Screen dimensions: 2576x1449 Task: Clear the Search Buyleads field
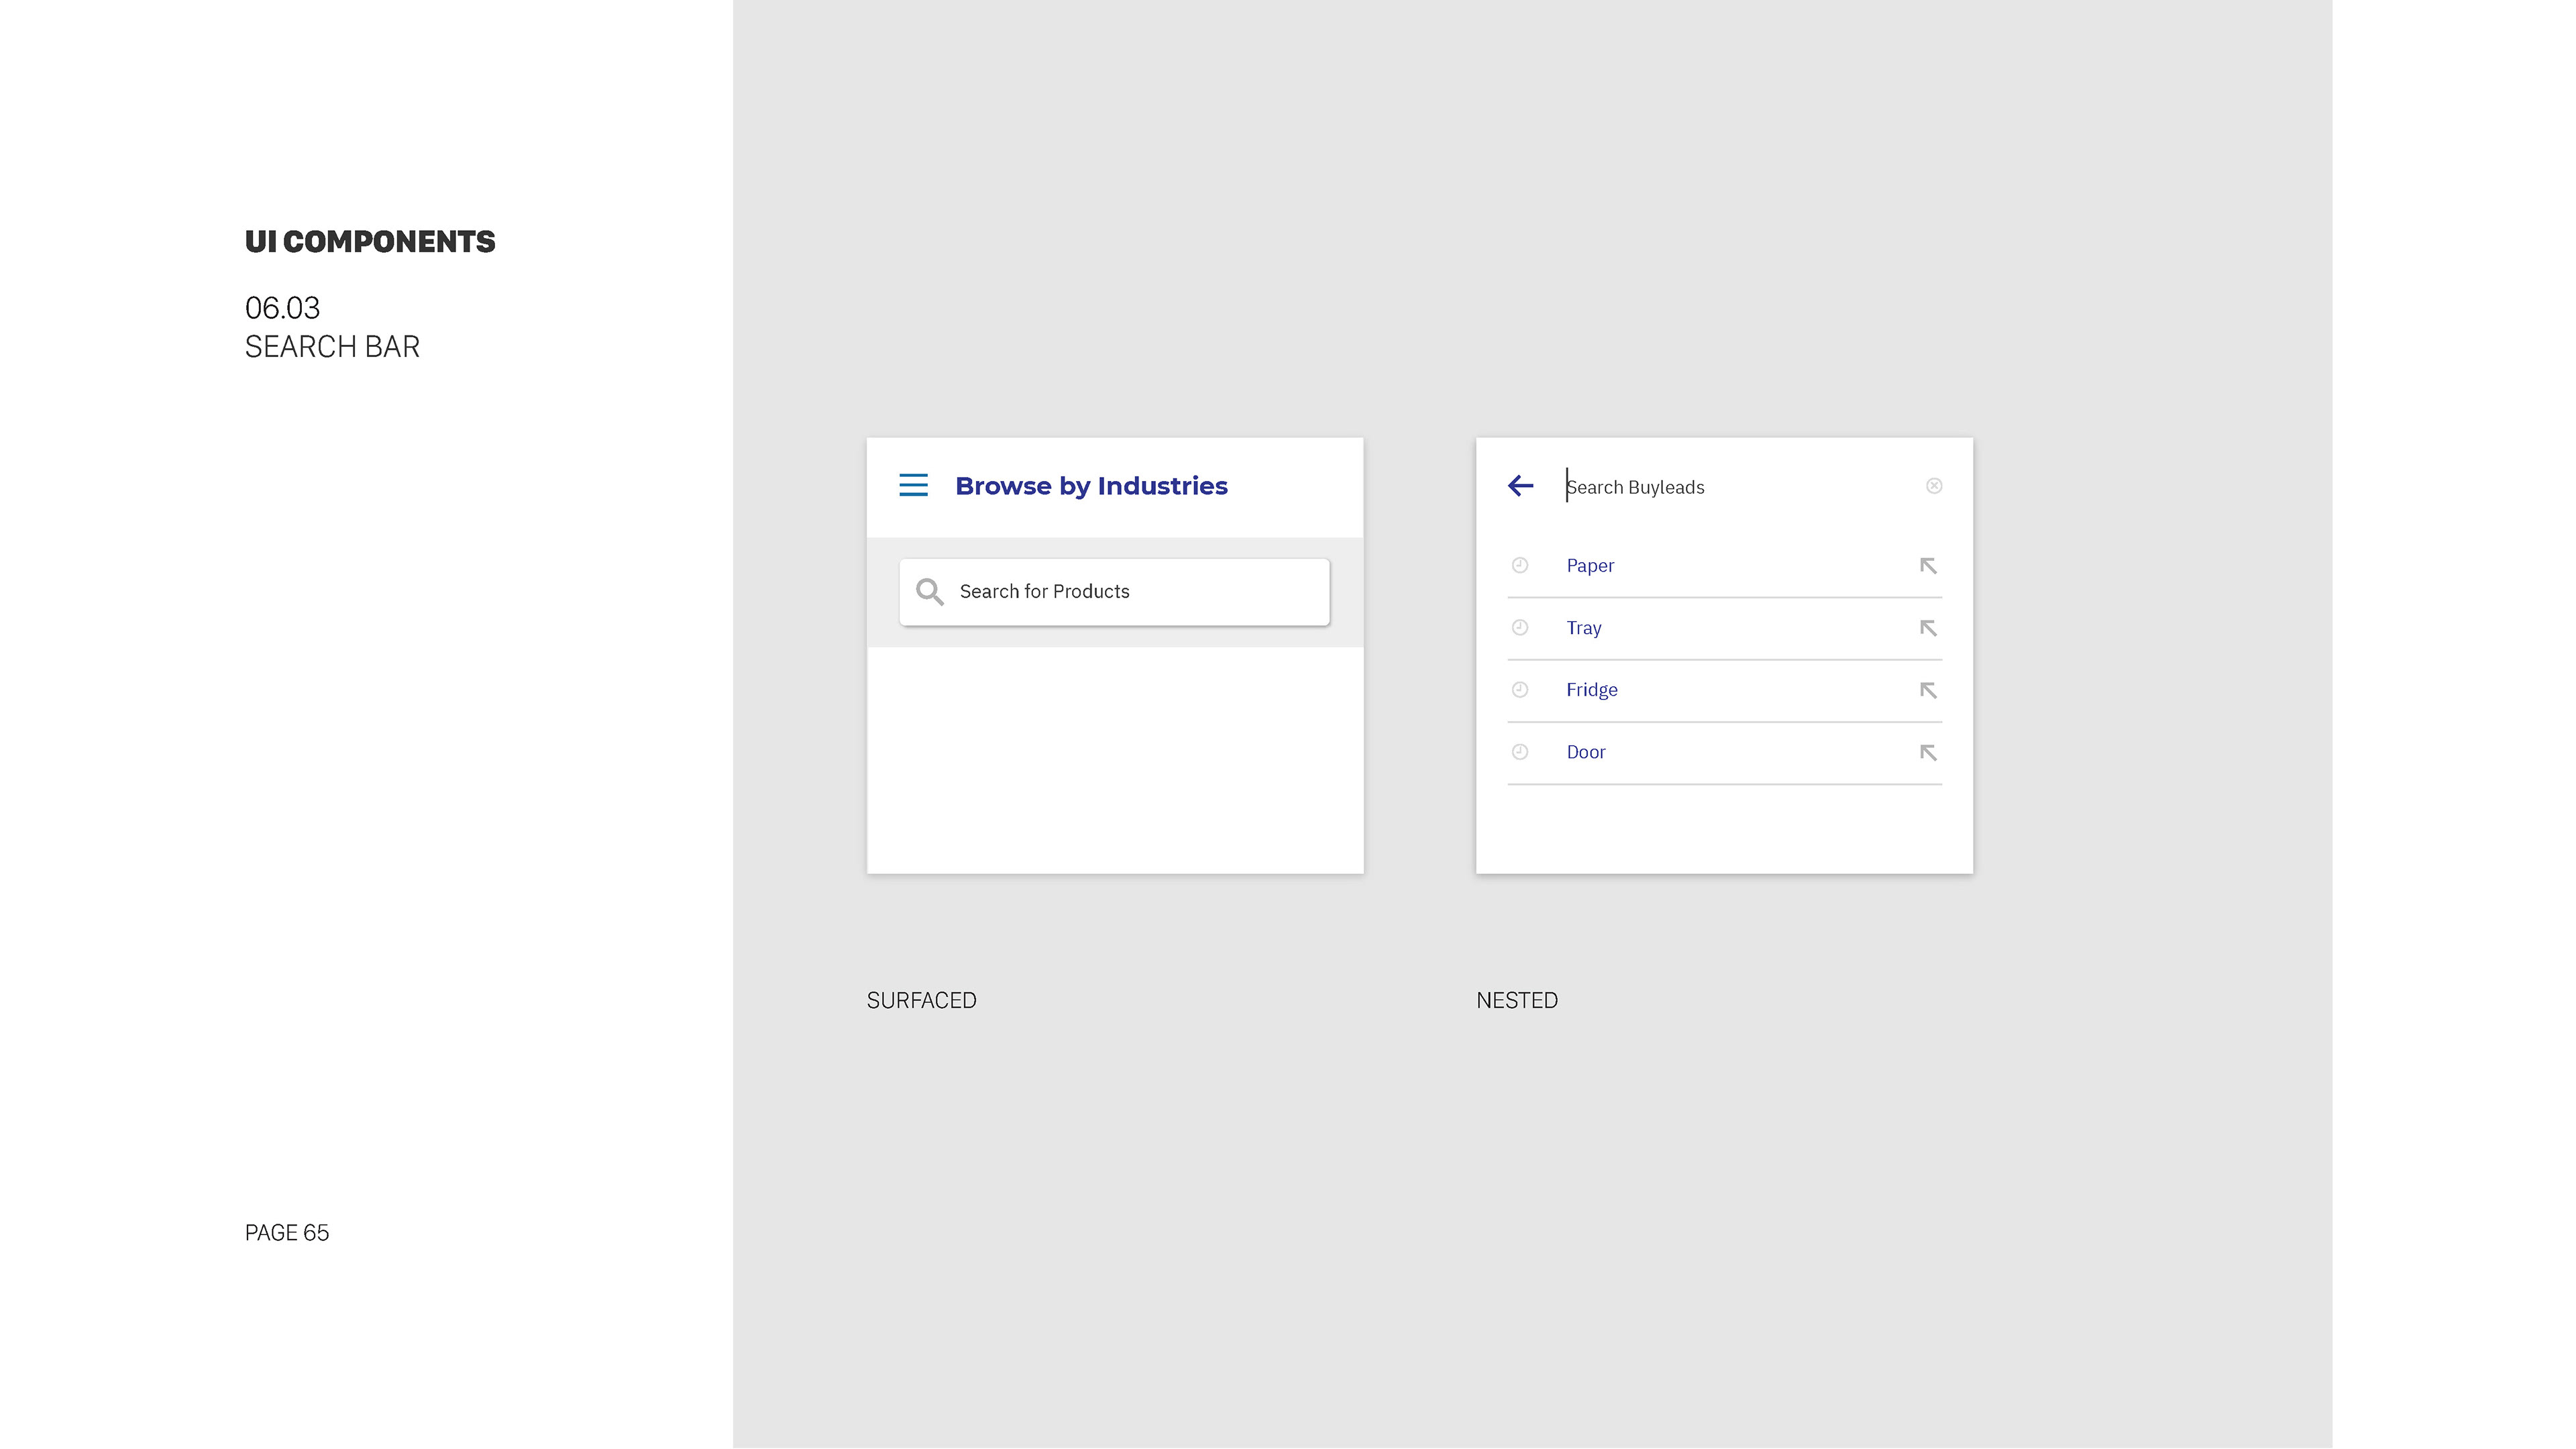coord(1933,486)
